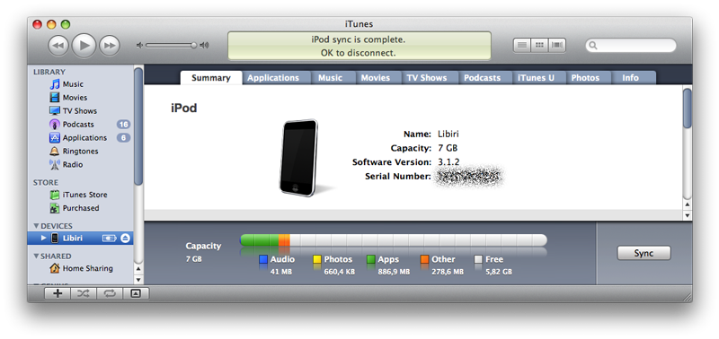
Task: Click the '886,9 MB' apps value
Action: (394, 272)
